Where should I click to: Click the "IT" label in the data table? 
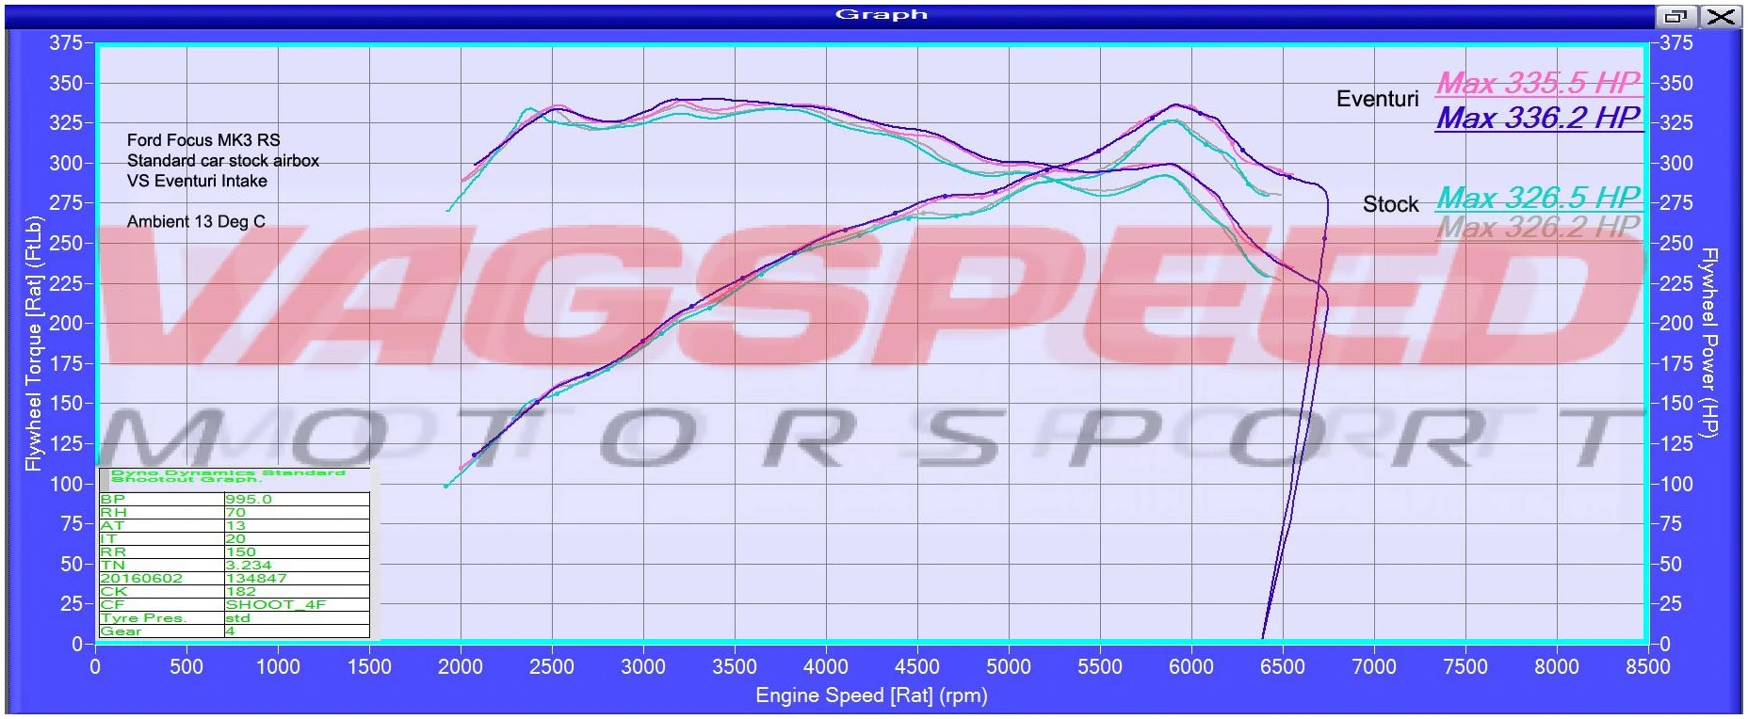[108, 539]
